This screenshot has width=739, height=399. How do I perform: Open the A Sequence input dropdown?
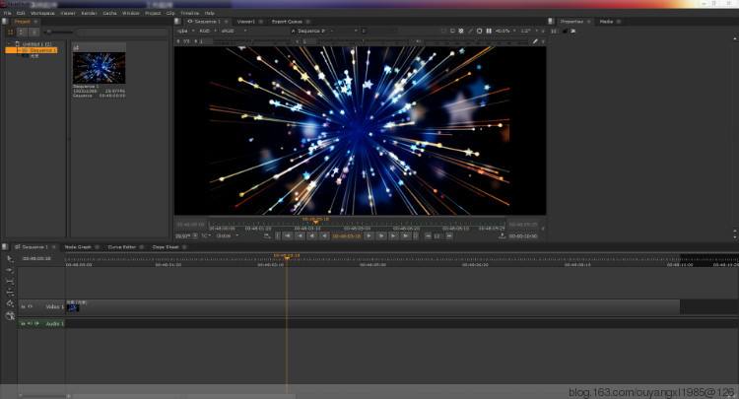[x=324, y=31]
